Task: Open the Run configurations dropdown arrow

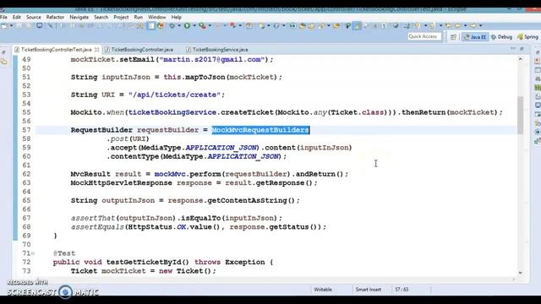Action: point(194,25)
